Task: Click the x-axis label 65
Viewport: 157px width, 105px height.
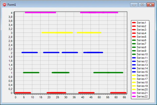Action: (x=124, y=97)
